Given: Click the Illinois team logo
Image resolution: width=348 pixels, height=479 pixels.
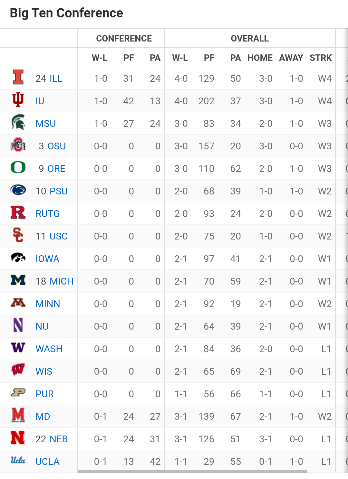Looking at the screenshot, I should pos(18,77).
